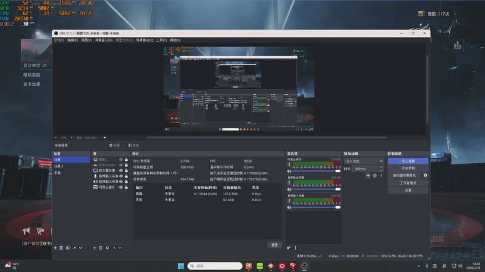Show hidden tray icons chevron

tap(418, 266)
